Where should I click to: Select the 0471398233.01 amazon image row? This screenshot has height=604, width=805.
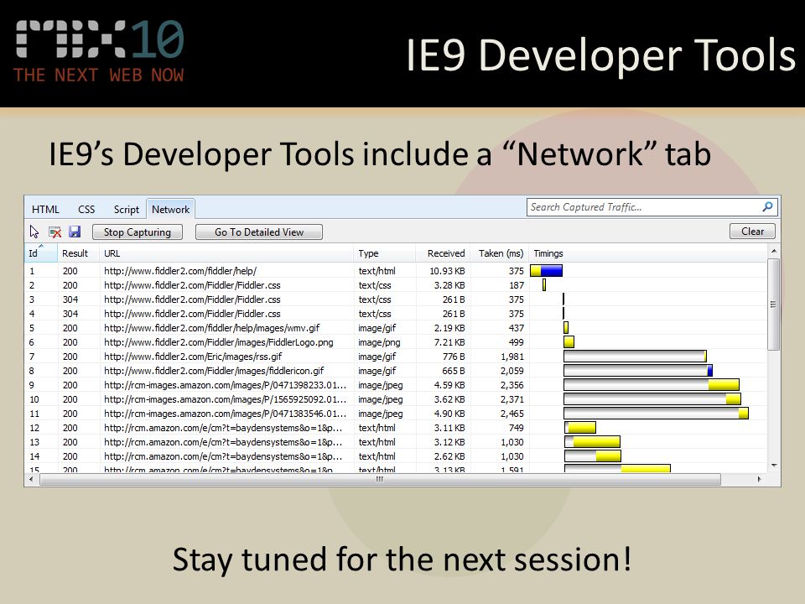click(x=225, y=385)
